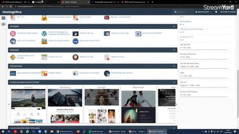Open the Administrador de usuarios icon
Viewport: 239px width, 134px height.
click(x=107, y=73)
